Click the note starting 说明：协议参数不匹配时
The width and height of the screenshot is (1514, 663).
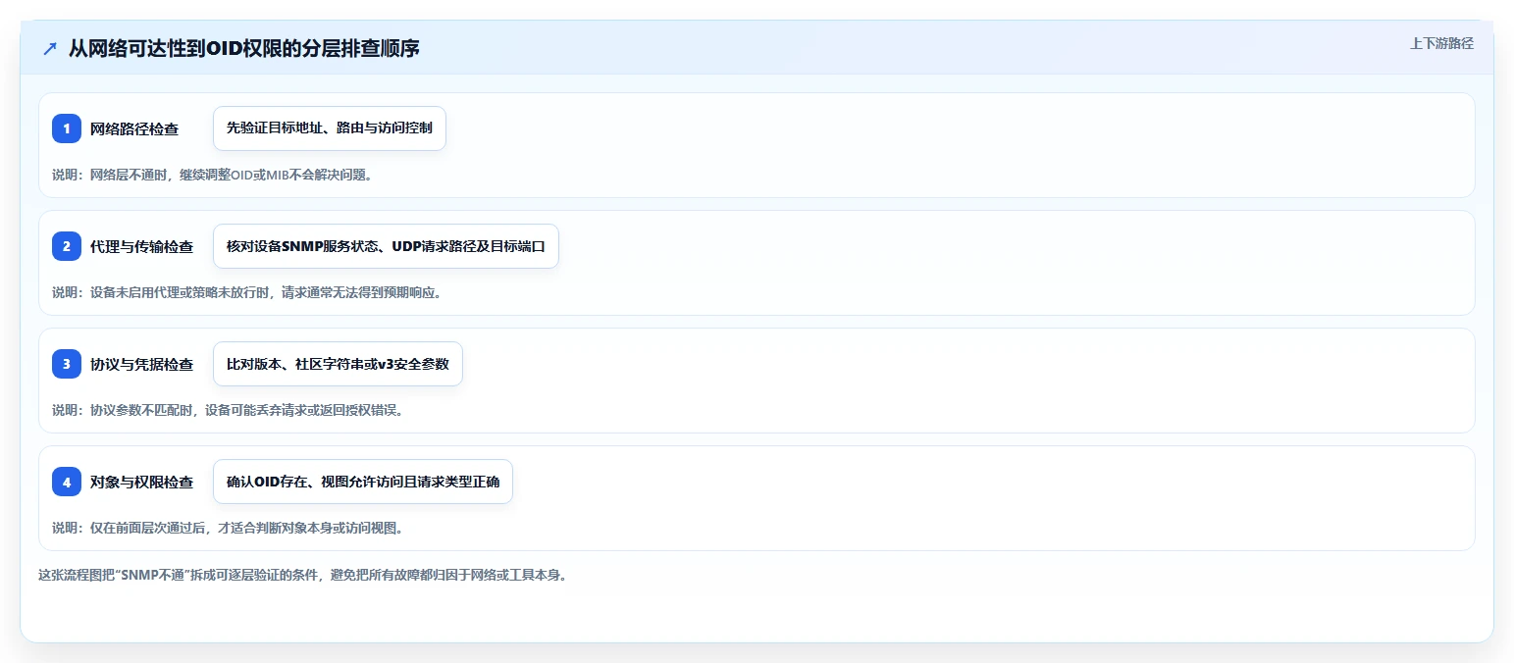point(228,410)
